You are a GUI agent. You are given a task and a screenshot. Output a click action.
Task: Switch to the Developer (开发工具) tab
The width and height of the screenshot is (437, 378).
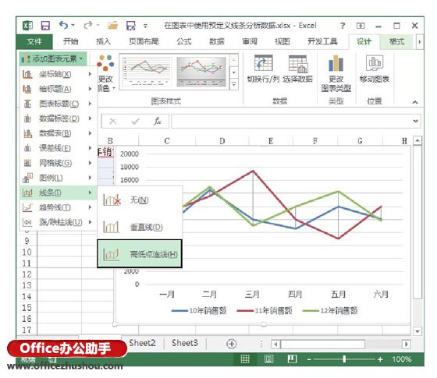(x=322, y=42)
